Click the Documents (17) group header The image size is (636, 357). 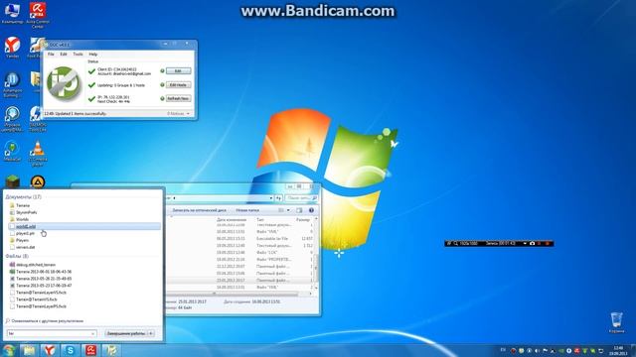tap(23, 196)
